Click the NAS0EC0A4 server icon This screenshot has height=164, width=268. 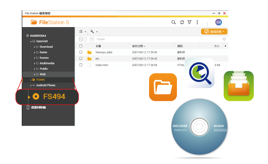pyautogui.click(x=28, y=36)
